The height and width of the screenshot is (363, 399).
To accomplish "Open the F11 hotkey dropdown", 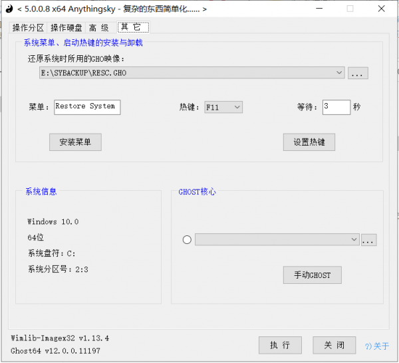I will [223, 107].
